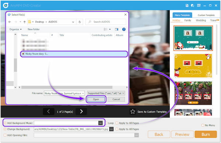Browse for background image file
221x143 pixels.
pyautogui.click(x=111, y=129)
